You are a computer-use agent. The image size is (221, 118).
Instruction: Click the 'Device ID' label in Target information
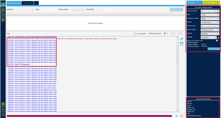[x=191, y=107]
